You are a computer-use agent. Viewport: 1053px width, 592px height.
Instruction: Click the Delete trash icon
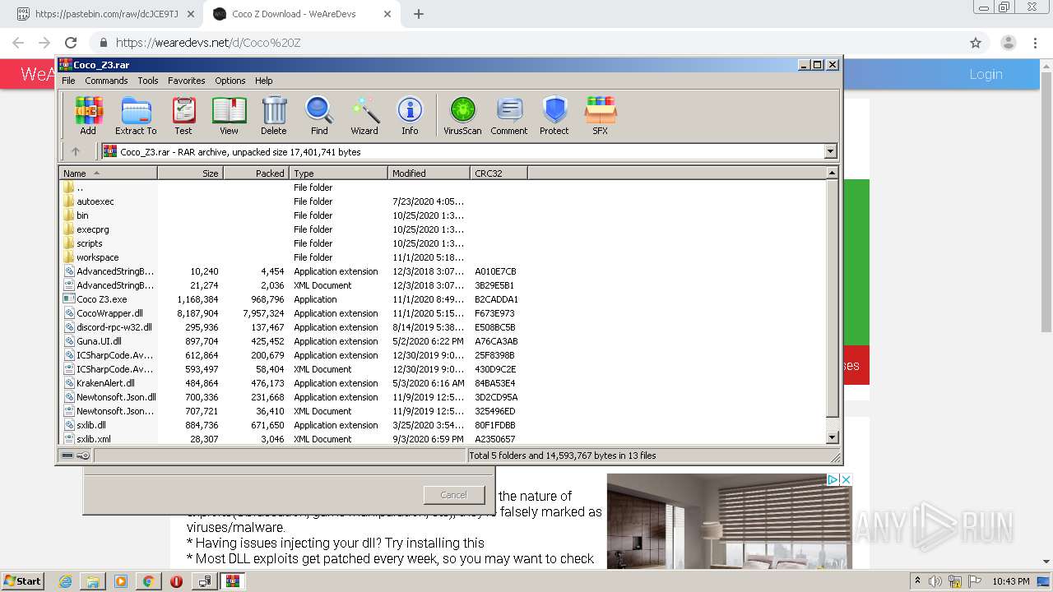coord(274,115)
